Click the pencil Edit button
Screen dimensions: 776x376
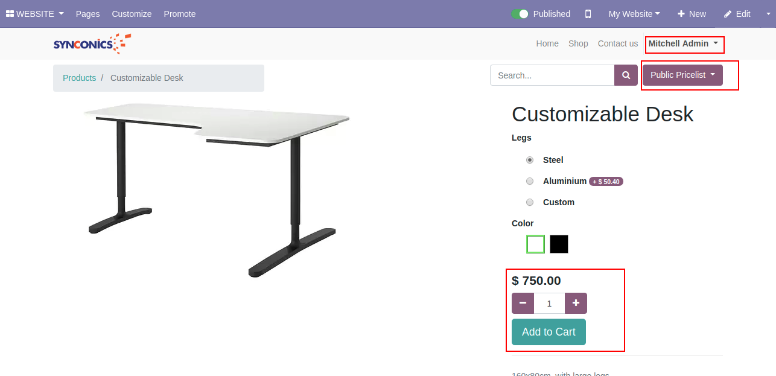point(737,14)
